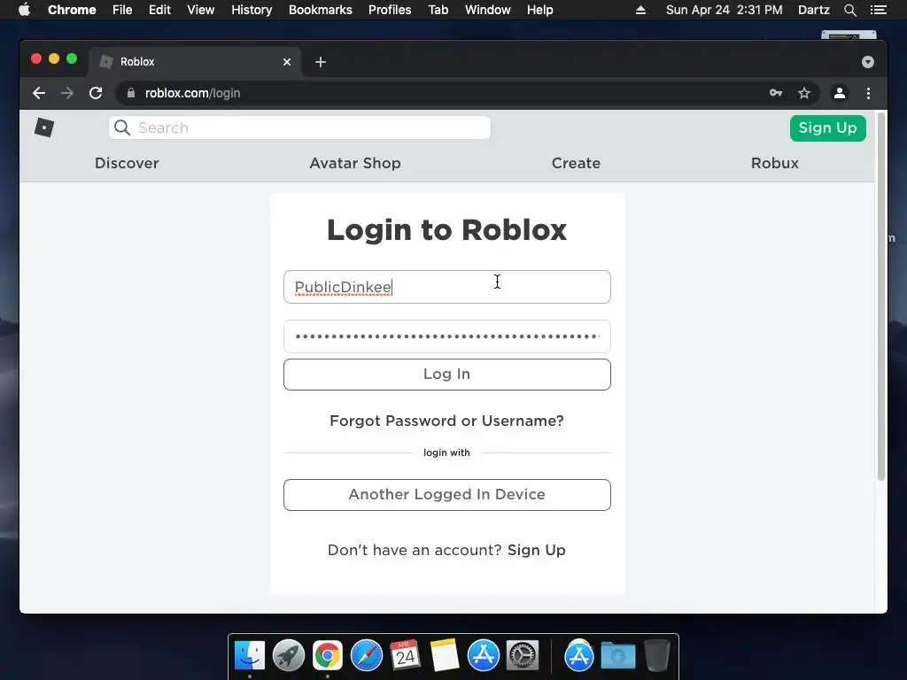Click the green Sign Up button

[x=828, y=127]
